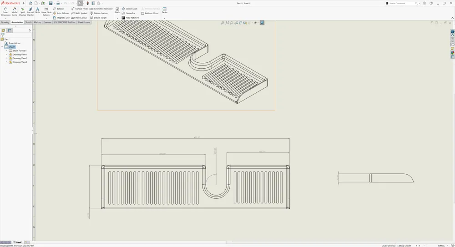
Task: Insert a Datum Target
Action: [98, 18]
